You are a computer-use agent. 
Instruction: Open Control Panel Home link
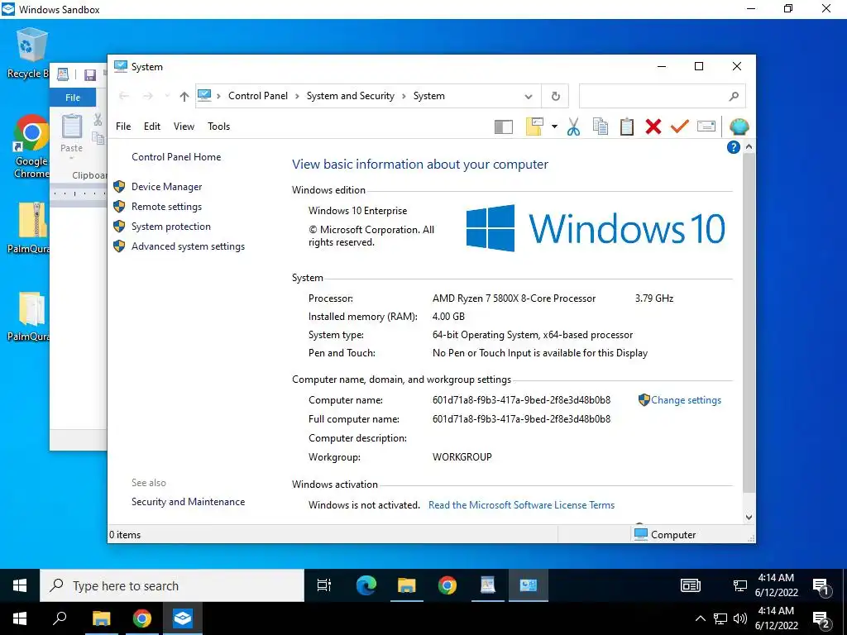click(x=176, y=157)
